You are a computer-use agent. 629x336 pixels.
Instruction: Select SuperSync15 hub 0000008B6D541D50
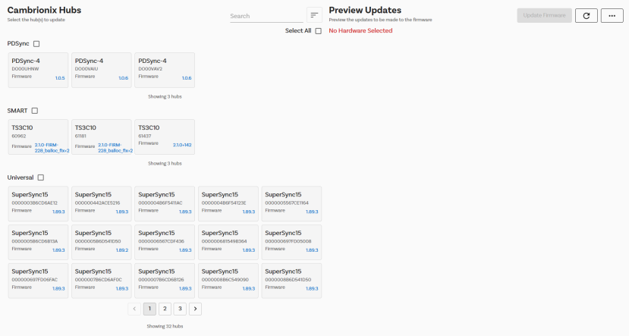tap(291, 281)
